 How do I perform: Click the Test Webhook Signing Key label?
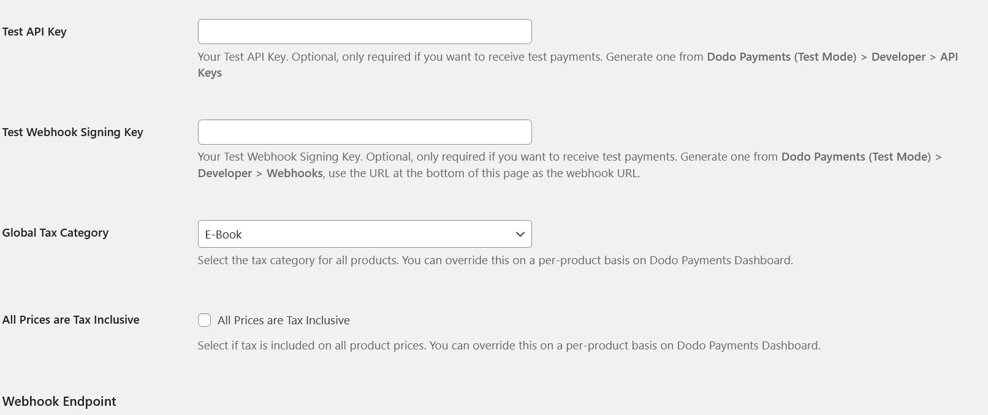point(72,132)
